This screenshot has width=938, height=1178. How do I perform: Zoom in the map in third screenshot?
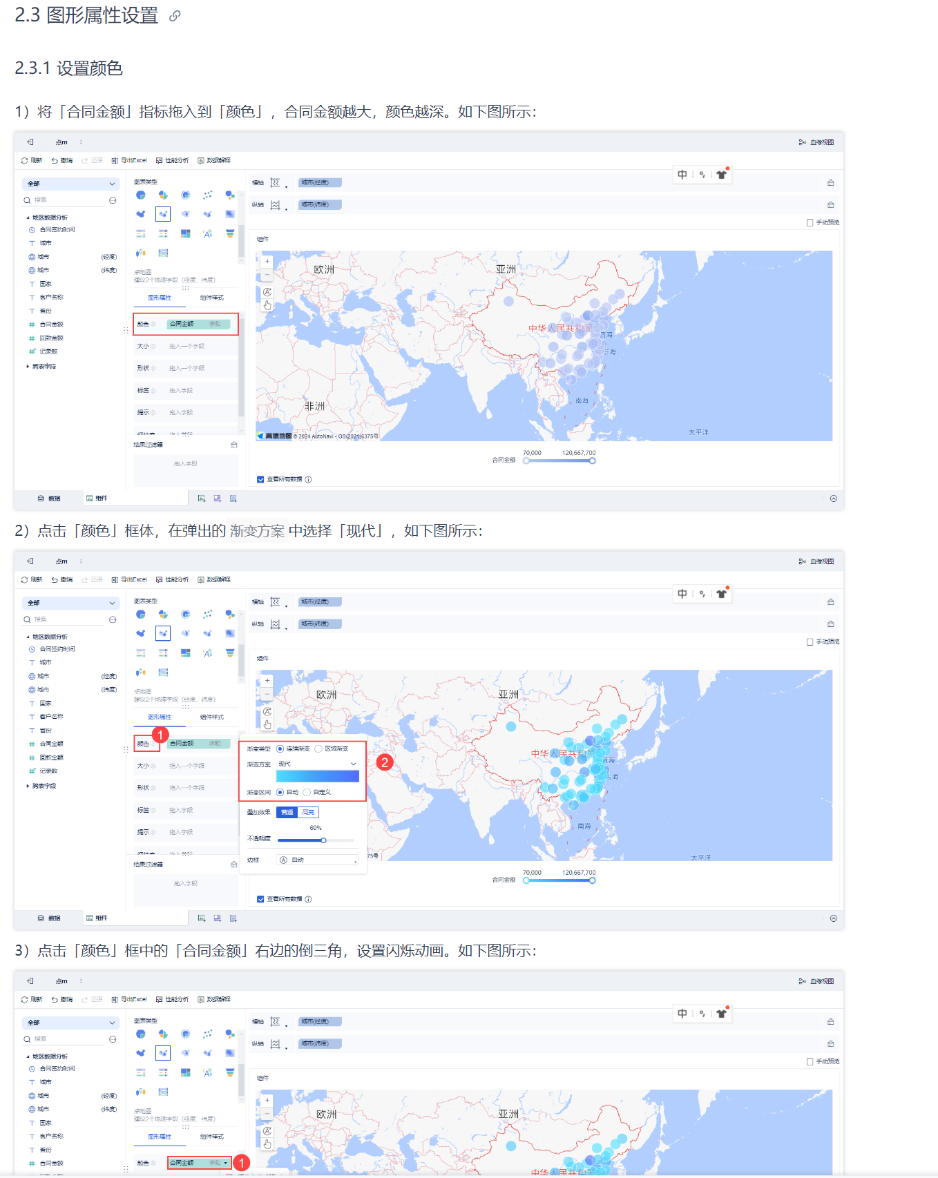click(x=267, y=1101)
